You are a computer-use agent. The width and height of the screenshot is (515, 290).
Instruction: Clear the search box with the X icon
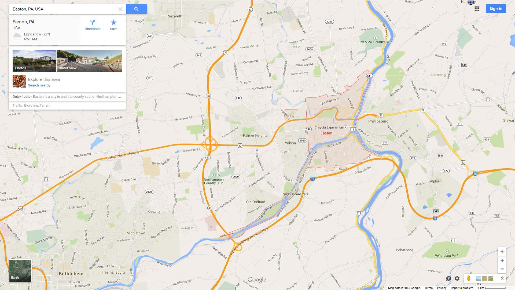click(x=120, y=9)
